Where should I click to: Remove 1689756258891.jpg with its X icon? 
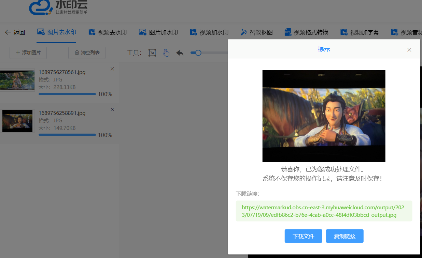[112, 109]
